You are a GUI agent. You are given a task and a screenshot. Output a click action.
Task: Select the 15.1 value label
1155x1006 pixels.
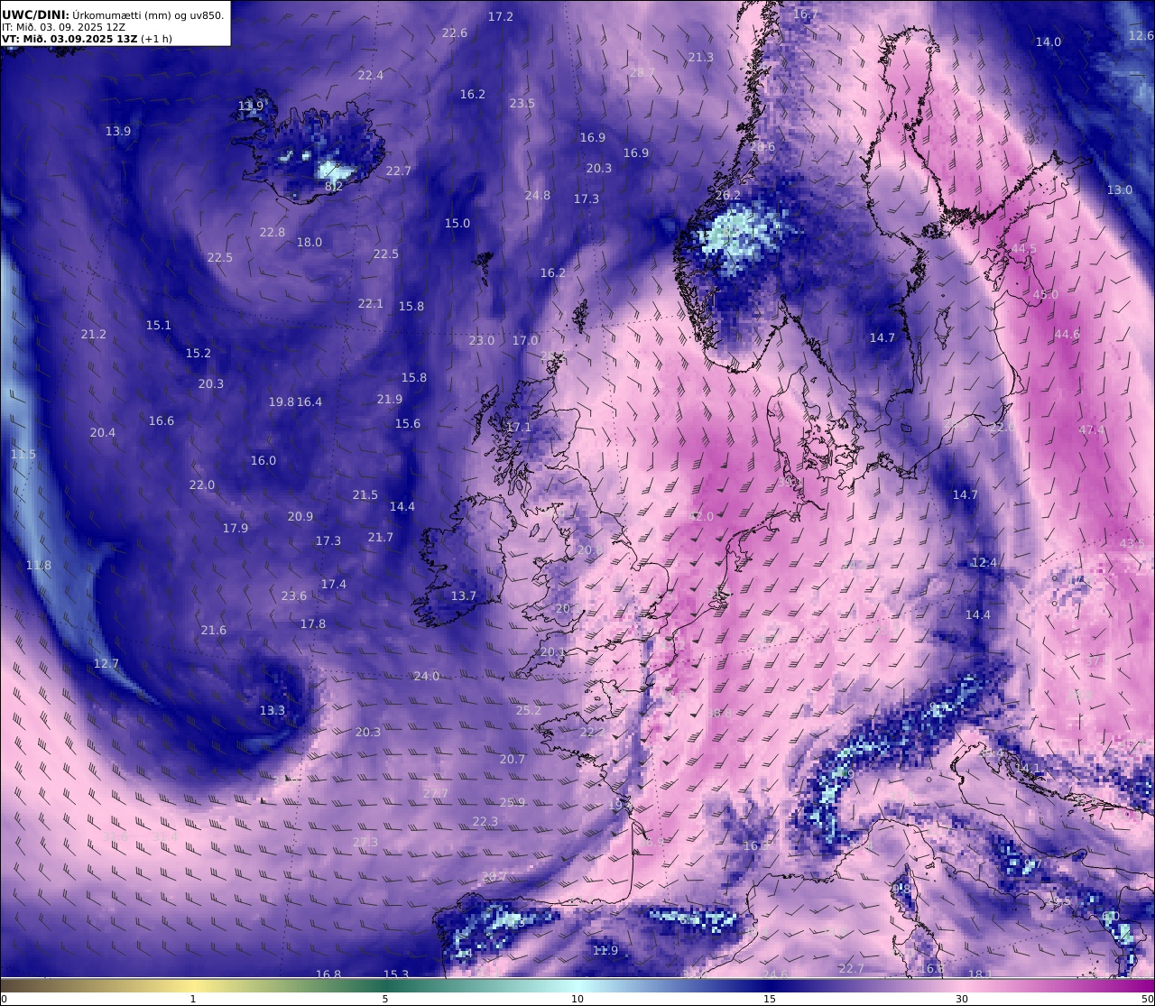click(x=159, y=325)
